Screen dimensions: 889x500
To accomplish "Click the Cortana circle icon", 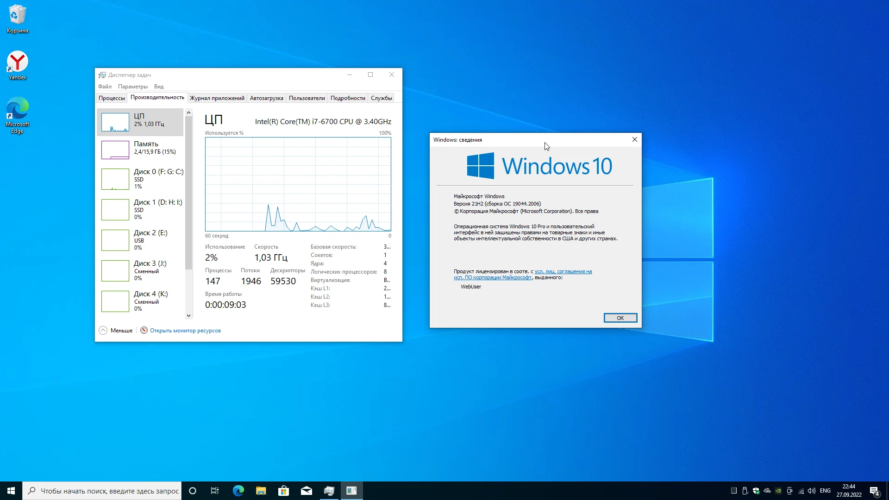I will click(x=193, y=491).
